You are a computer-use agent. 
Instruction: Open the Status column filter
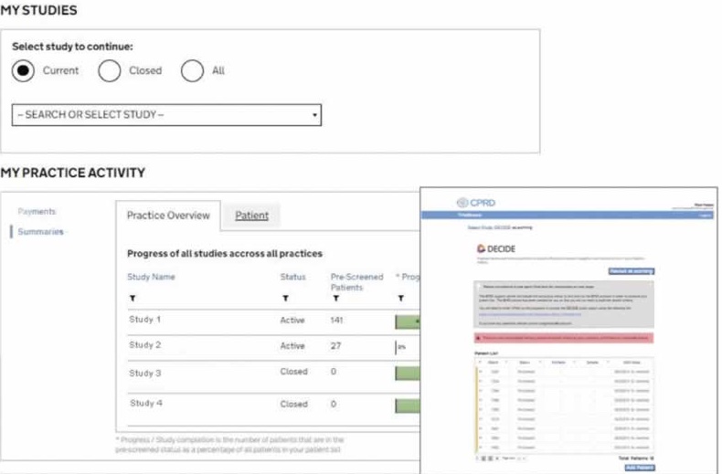[x=284, y=299]
